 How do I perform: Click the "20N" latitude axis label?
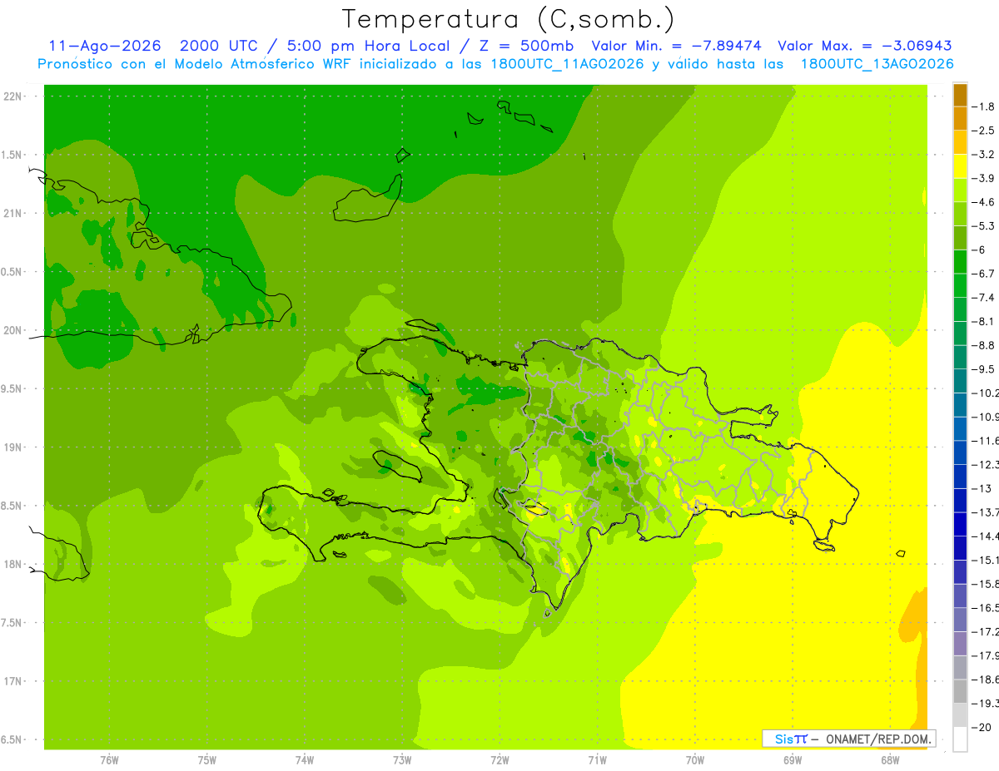pos(12,331)
